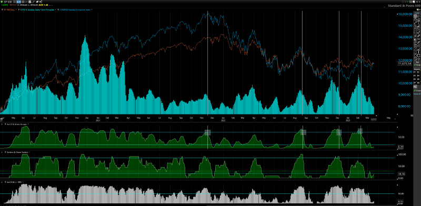This screenshot has width=421, height=206.
Task: Select the ellipse drawing tool
Action: pyautogui.click(x=415, y=56)
